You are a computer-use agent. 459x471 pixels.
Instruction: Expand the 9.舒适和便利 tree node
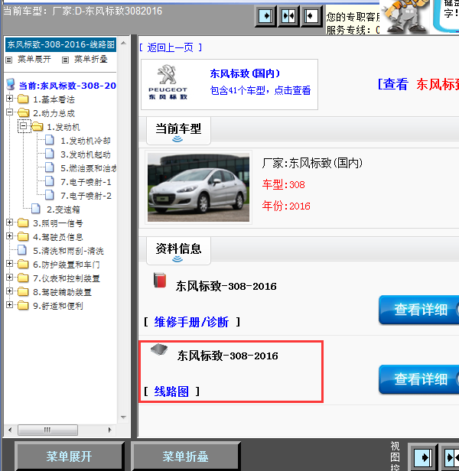10,305
